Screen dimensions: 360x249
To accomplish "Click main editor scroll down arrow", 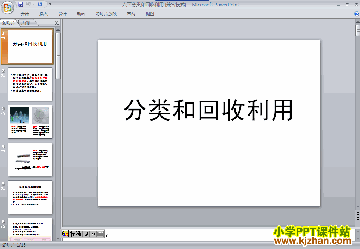I will coord(358,207).
